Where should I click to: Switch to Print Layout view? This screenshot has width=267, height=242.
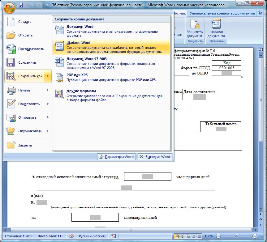(x=177, y=236)
